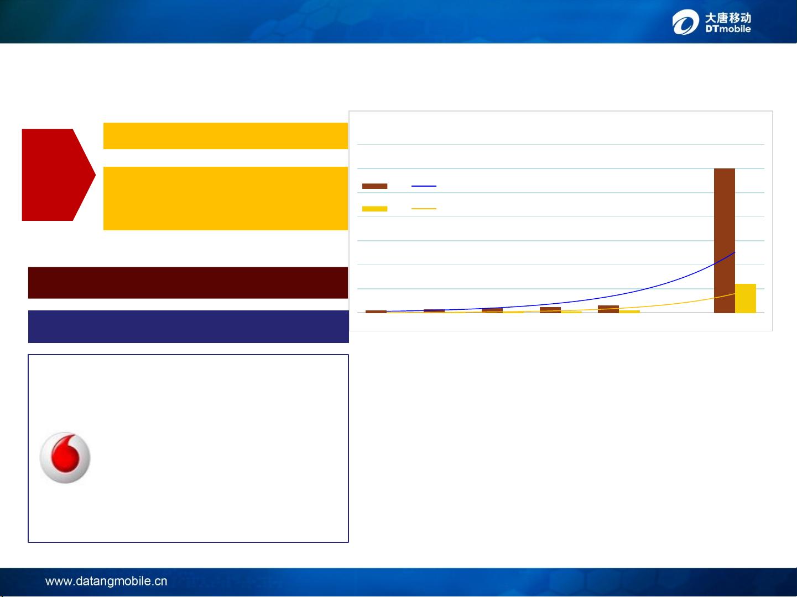Click the yellow bar legend swatch
The image size is (797, 597).
[374, 209]
